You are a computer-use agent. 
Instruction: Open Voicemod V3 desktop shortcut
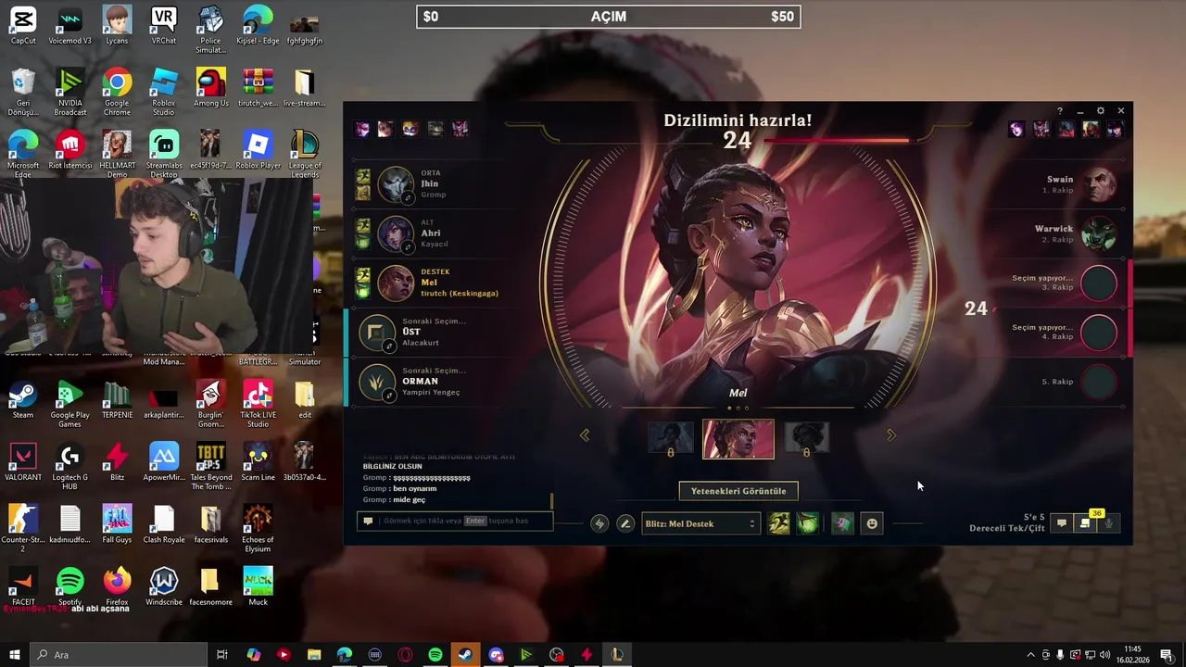70,26
